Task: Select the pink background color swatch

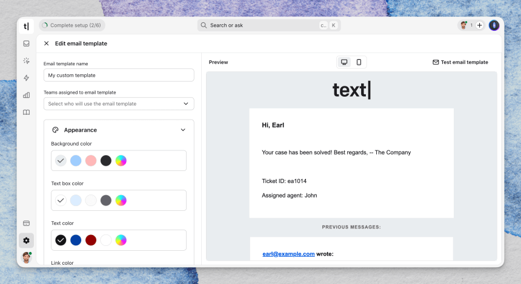Action: coord(91,161)
